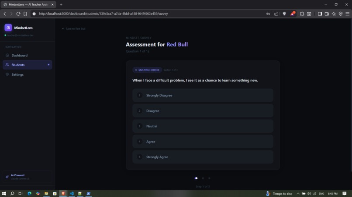The height and width of the screenshot is (197, 352).
Task: Open the Settings nav item
Action: click(27, 74)
